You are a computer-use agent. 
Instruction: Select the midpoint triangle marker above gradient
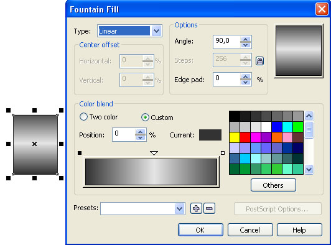point(154,153)
